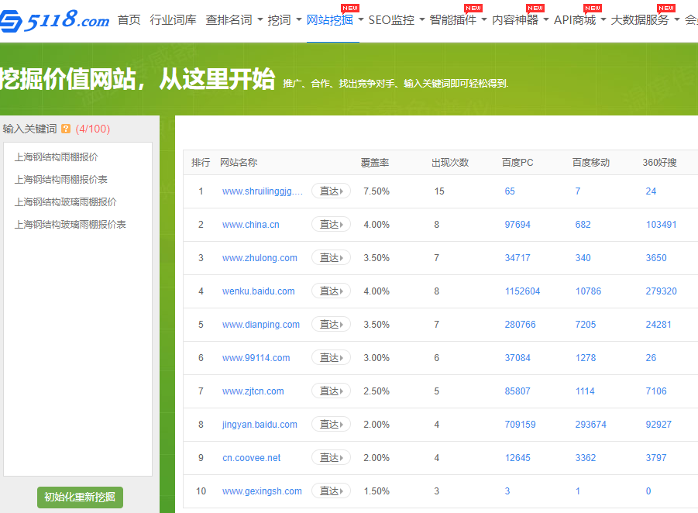Open the www.shruilinggjg link
The image size is (698, 513).
point(263,191)
